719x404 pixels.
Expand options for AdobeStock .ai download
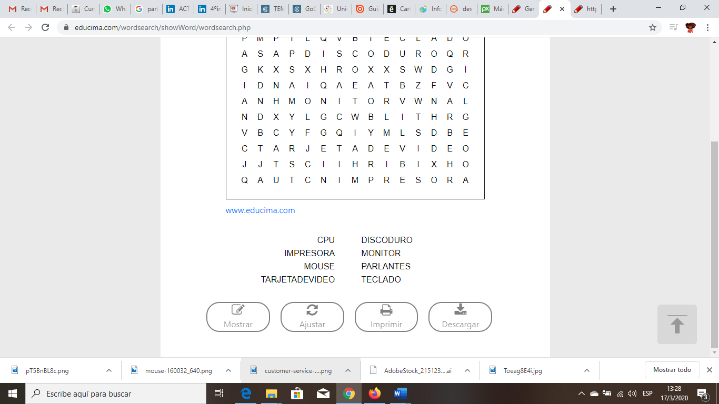[x=467, y=370]
